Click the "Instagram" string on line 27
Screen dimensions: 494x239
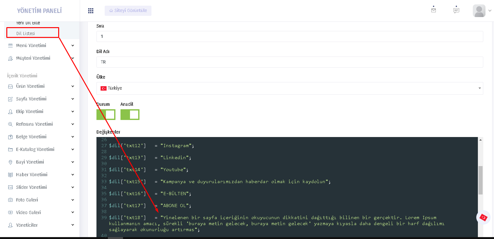point(176,146)
